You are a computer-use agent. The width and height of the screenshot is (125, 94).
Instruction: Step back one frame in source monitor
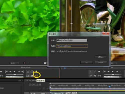(10, 71)
